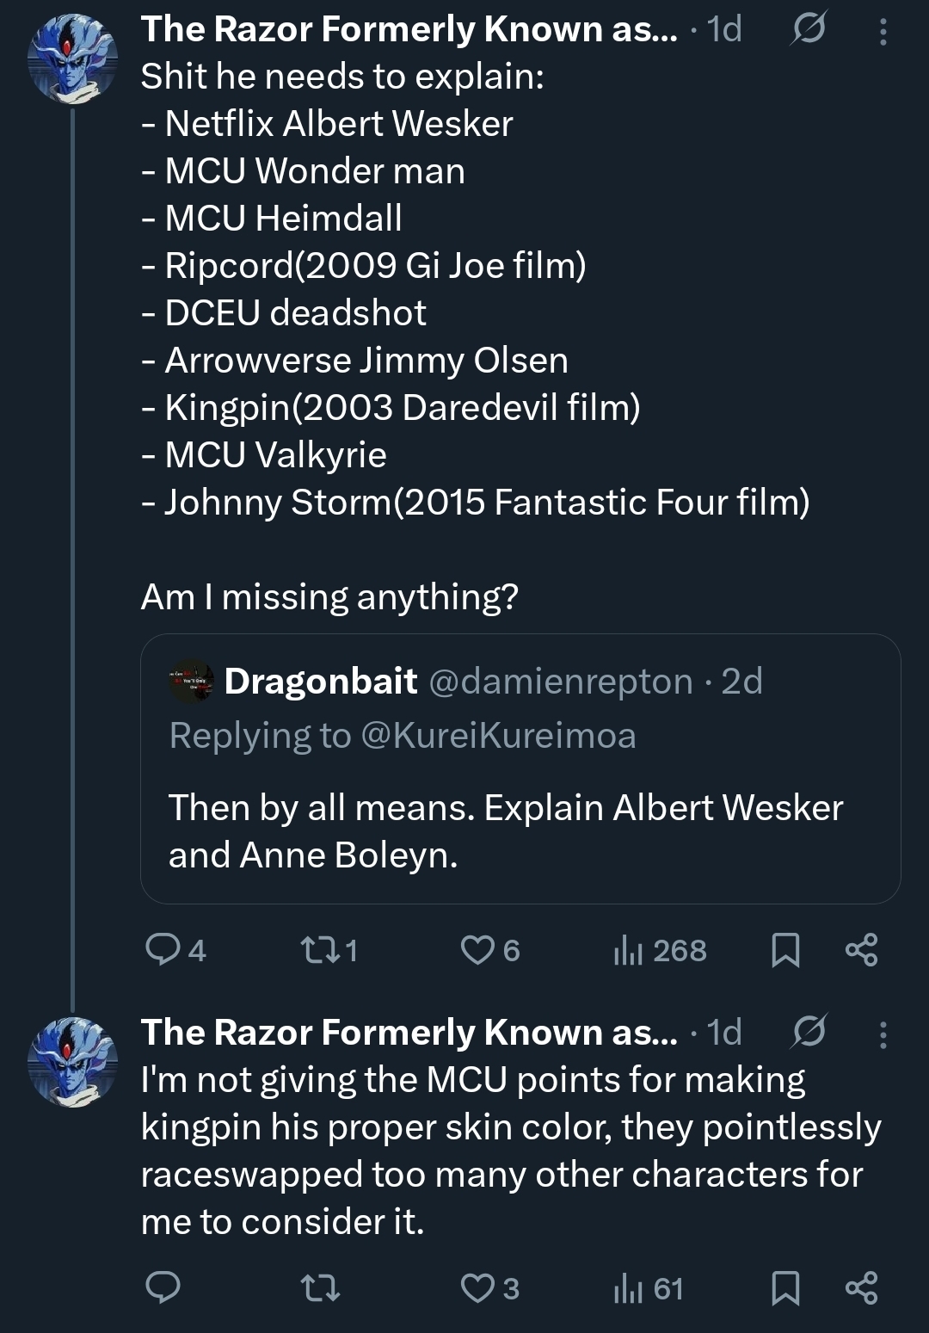Share the kingpin skin color tweet
929x1333 pixels.
point(861,1288)
